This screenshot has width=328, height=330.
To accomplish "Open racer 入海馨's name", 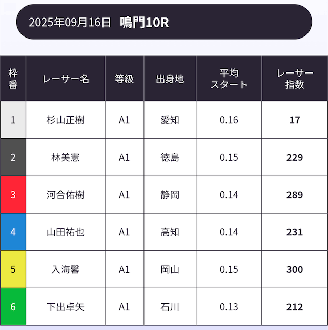I will [x=66, y=270].
